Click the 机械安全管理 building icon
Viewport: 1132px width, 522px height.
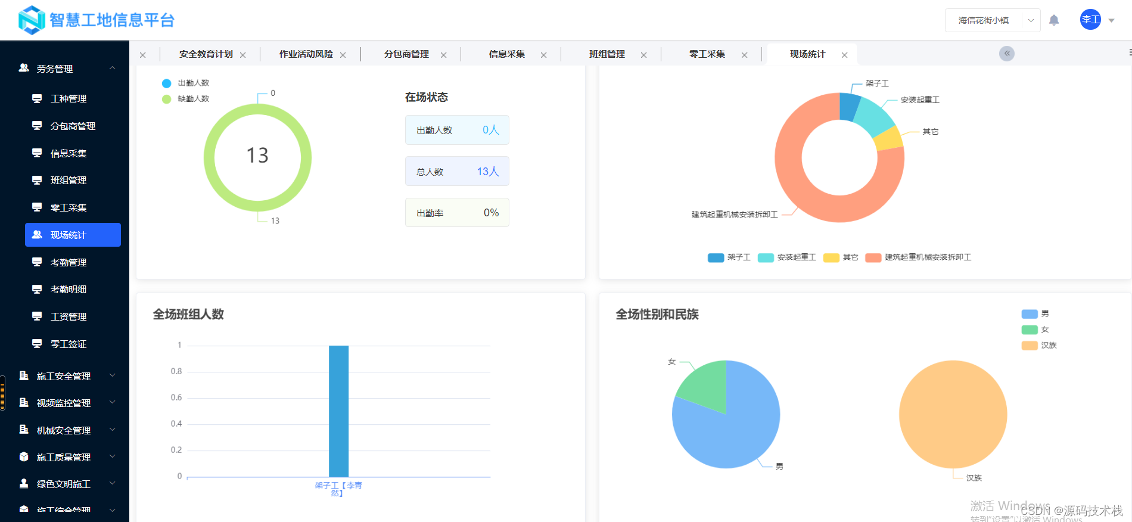click(x=24, y=430)
